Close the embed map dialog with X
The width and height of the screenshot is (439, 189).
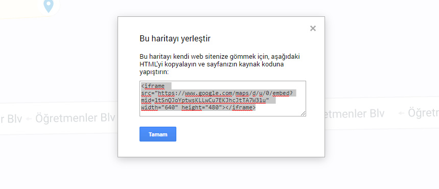pyautogui.click(x=313, y=28)
